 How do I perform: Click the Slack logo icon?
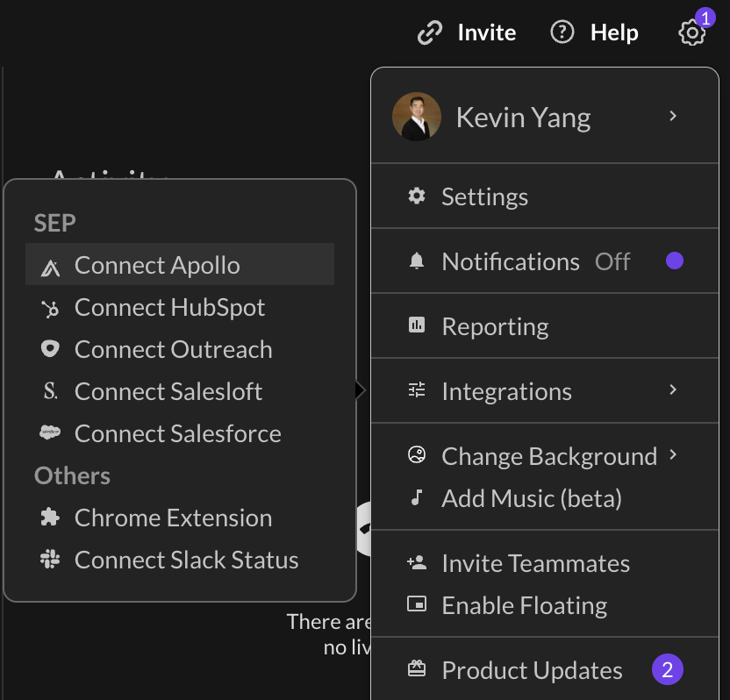point(50,559)
